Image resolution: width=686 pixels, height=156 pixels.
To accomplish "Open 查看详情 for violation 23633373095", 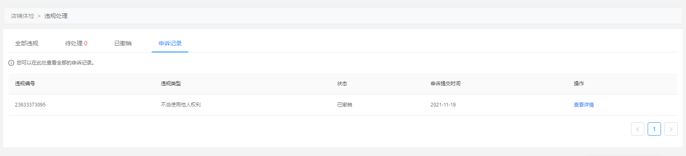I will coord(583,105).
